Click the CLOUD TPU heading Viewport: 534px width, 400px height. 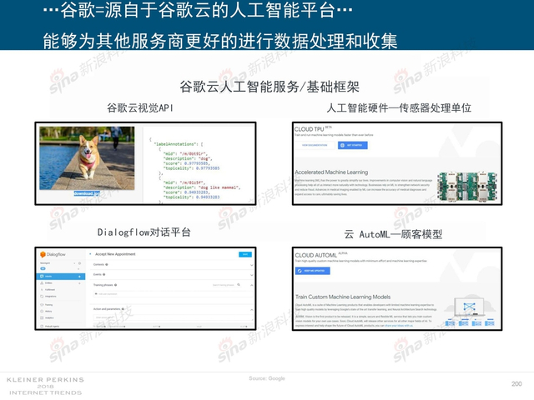pos(310,129)
